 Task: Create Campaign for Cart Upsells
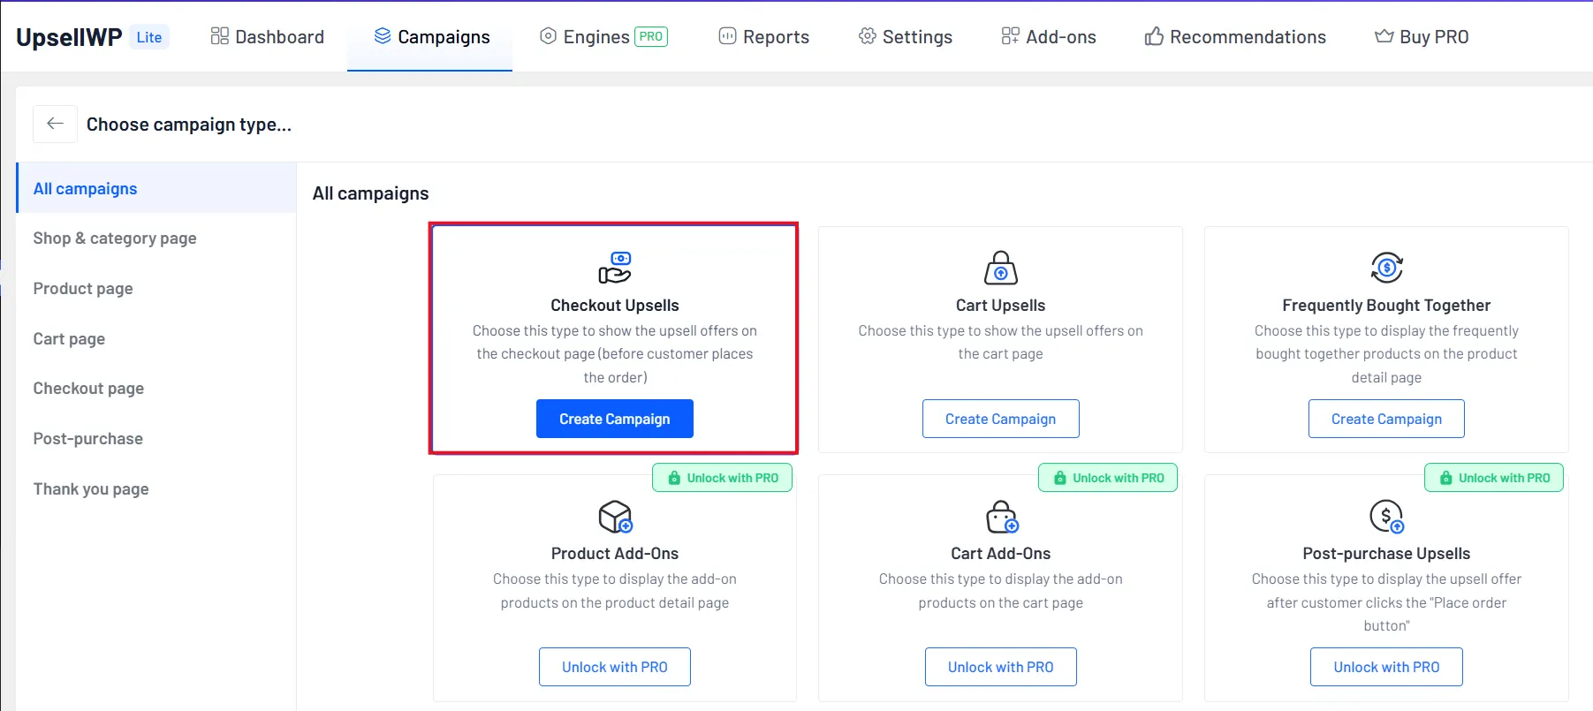1001,419
